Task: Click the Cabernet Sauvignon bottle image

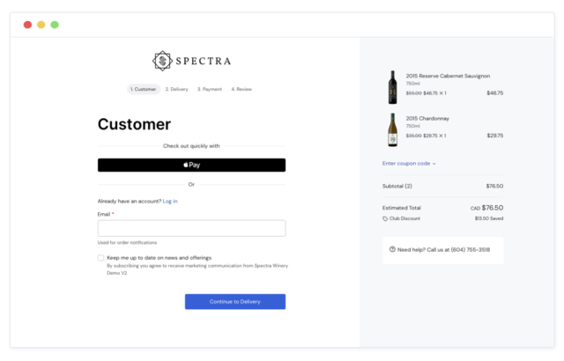Action: 391,86
